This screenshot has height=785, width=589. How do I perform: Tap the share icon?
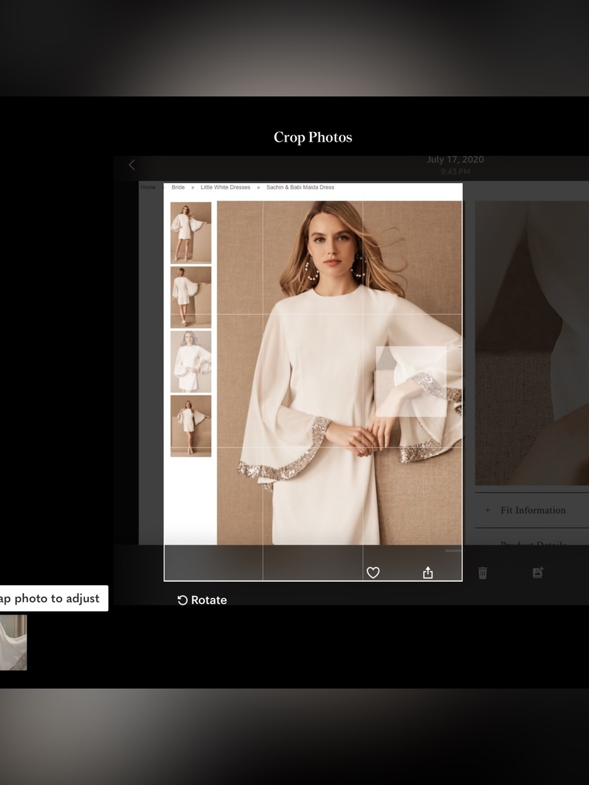tap(428, 572)
